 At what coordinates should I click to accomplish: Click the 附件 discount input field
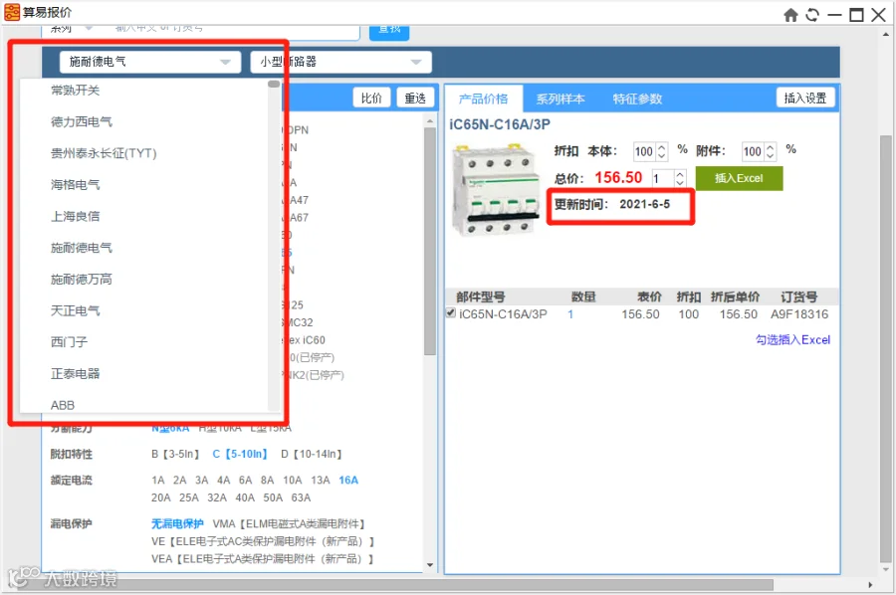pos(753,151)
